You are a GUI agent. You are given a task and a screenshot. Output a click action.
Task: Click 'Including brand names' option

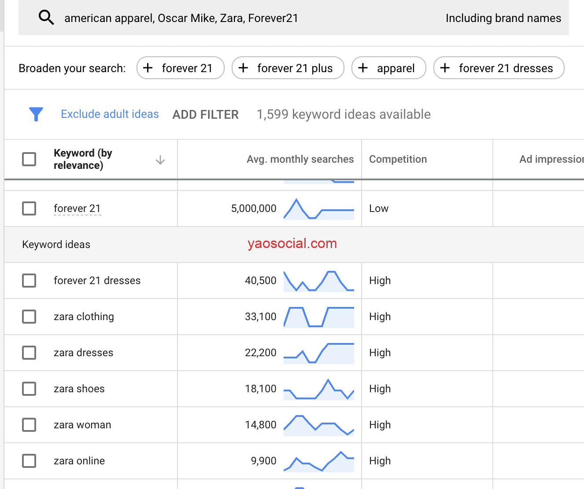(x=503, y=18)
